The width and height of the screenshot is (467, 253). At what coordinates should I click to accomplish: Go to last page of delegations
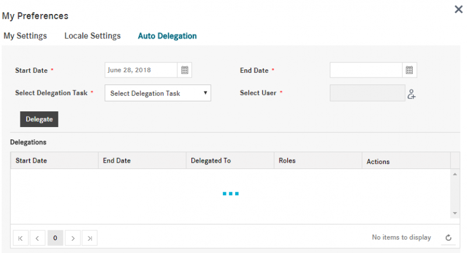coord(90,238)
